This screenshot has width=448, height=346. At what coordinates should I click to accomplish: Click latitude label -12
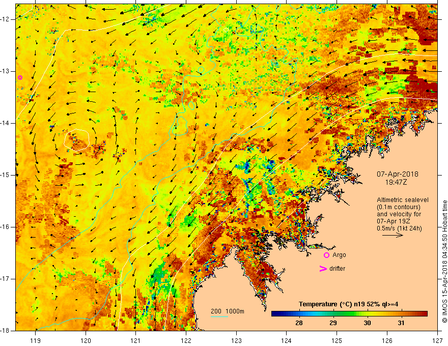point(6,19)
